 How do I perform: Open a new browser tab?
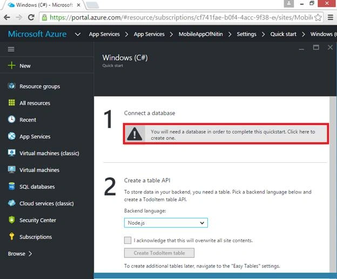pyautogui.click(x=92, y=5)
